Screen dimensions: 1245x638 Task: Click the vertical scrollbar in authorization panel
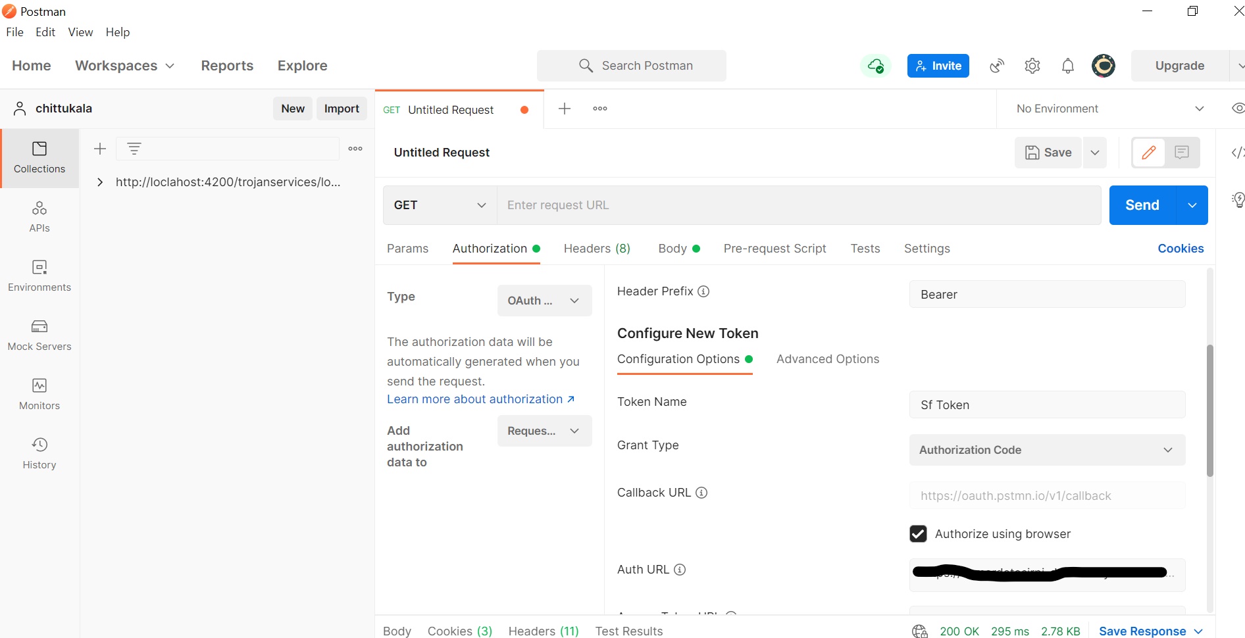click(1209, 410)
